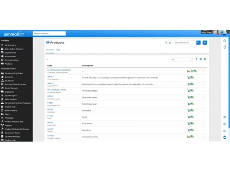This screenshot has height=172, width=230.
Task: Open row menu for Front Brake lever
Action: pyautogui.click(x=204, y=104)
